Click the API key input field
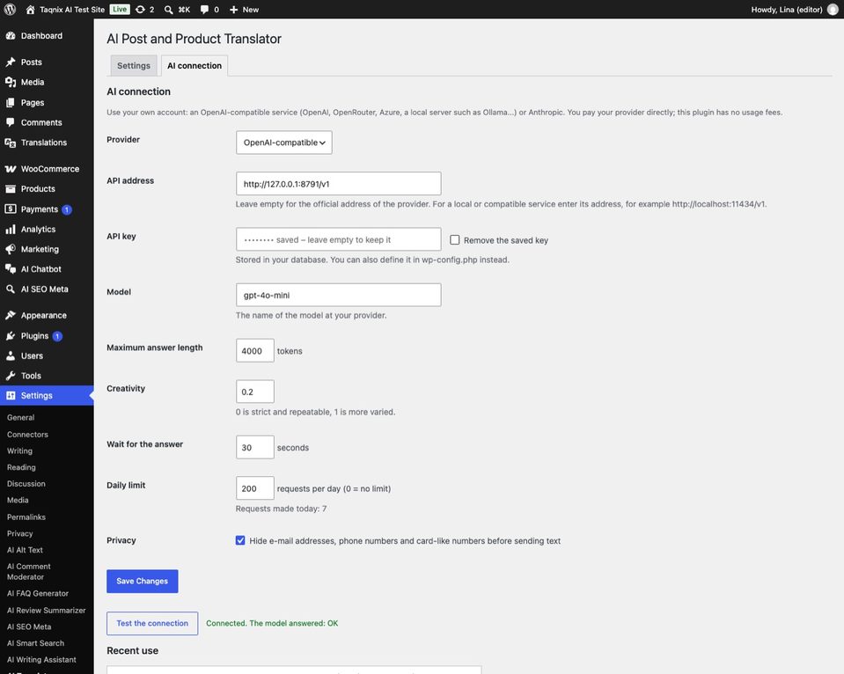The image size is (844, 674). 339,239
